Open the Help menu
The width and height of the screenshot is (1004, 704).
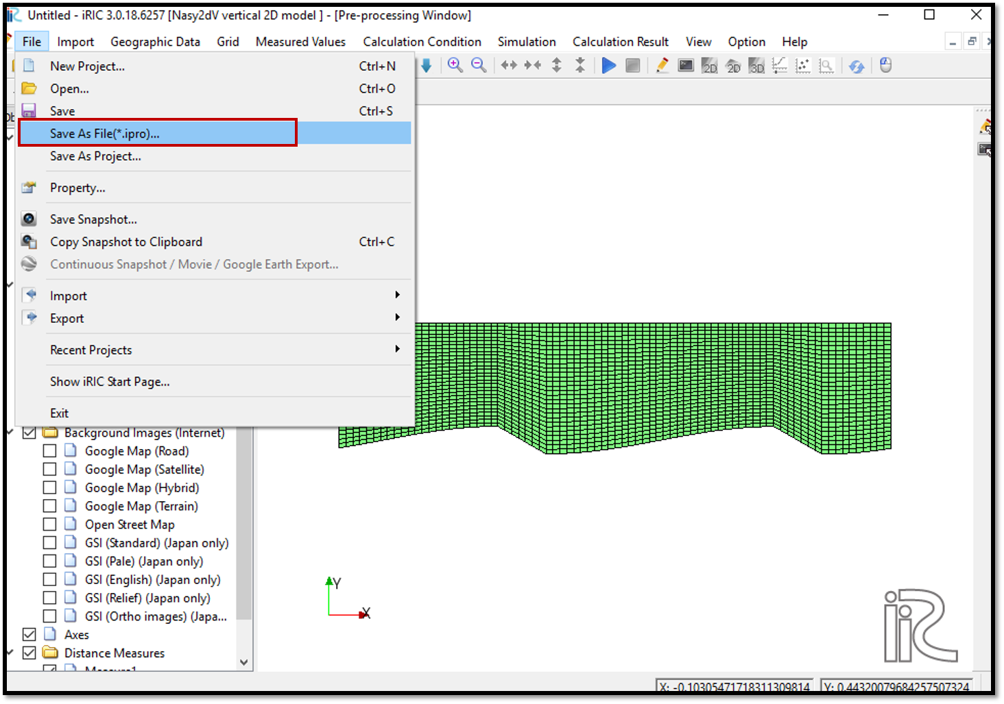(795, 42)
